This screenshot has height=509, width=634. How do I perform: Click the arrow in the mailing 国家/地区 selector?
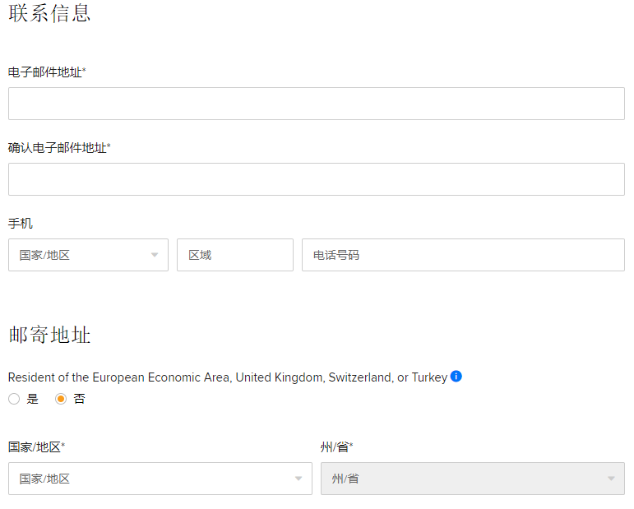pyautogui.click(x=298, y=479)
